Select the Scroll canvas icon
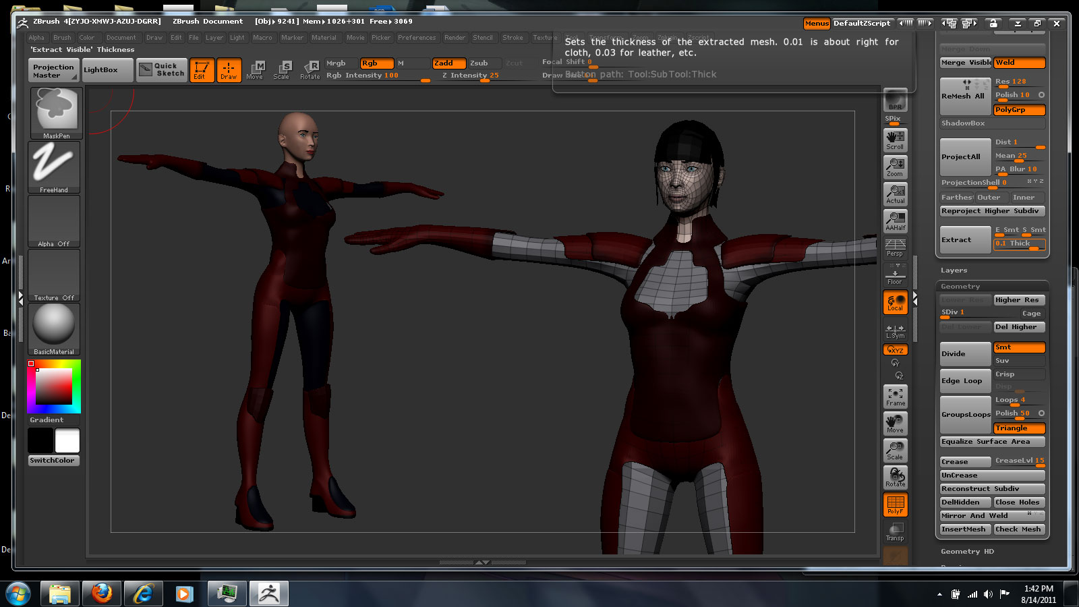 (x=895, y=140)
